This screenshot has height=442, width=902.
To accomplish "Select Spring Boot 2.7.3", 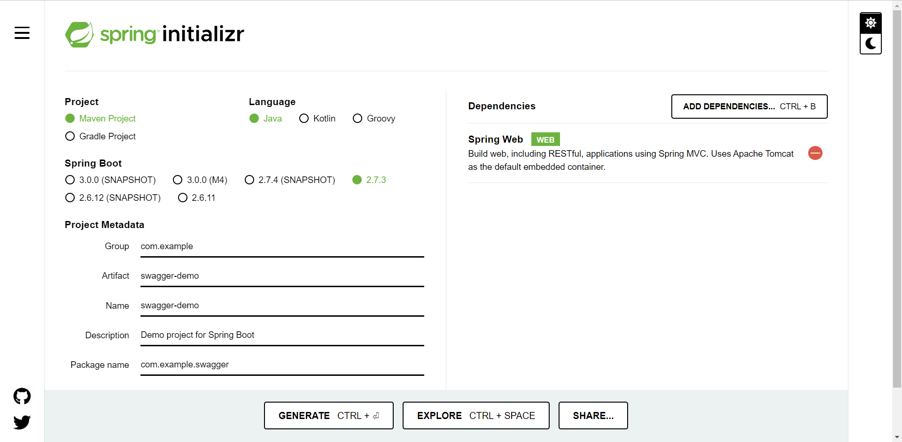I will coord(369,180).
